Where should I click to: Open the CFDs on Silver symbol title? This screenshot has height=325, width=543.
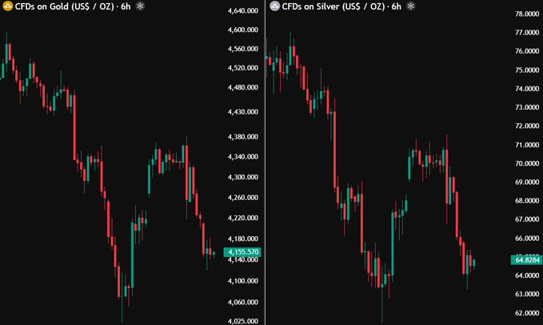(x=341, y=6)
